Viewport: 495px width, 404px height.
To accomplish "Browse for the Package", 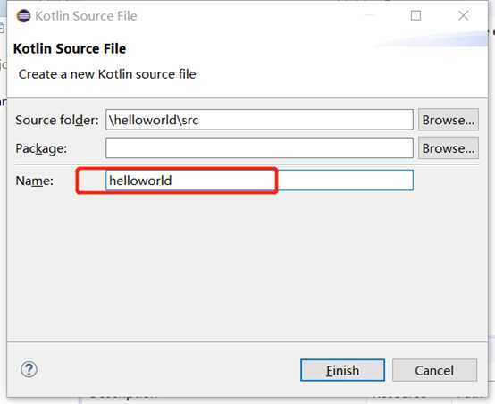I will coord(449,147).
